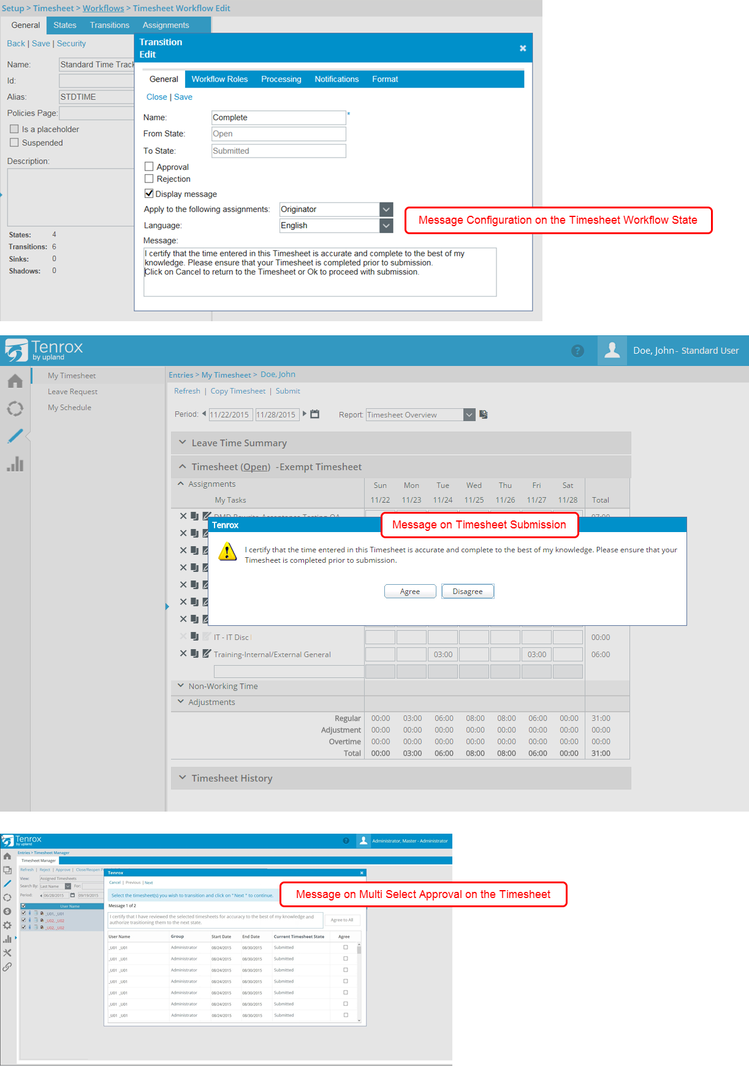Image resolution: width=749 pixels, height=1066 pixels.
Task: Expand the Non-Working Time group
Action: click(x=181, y=685)
